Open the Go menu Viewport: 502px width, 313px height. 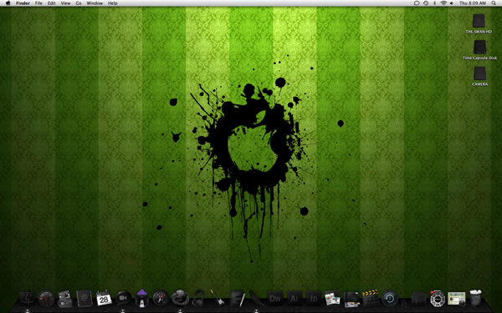tap(79, 3)
